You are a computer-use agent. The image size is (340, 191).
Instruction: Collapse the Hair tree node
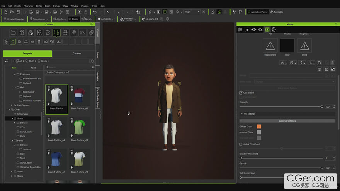[x=15, y=88]
